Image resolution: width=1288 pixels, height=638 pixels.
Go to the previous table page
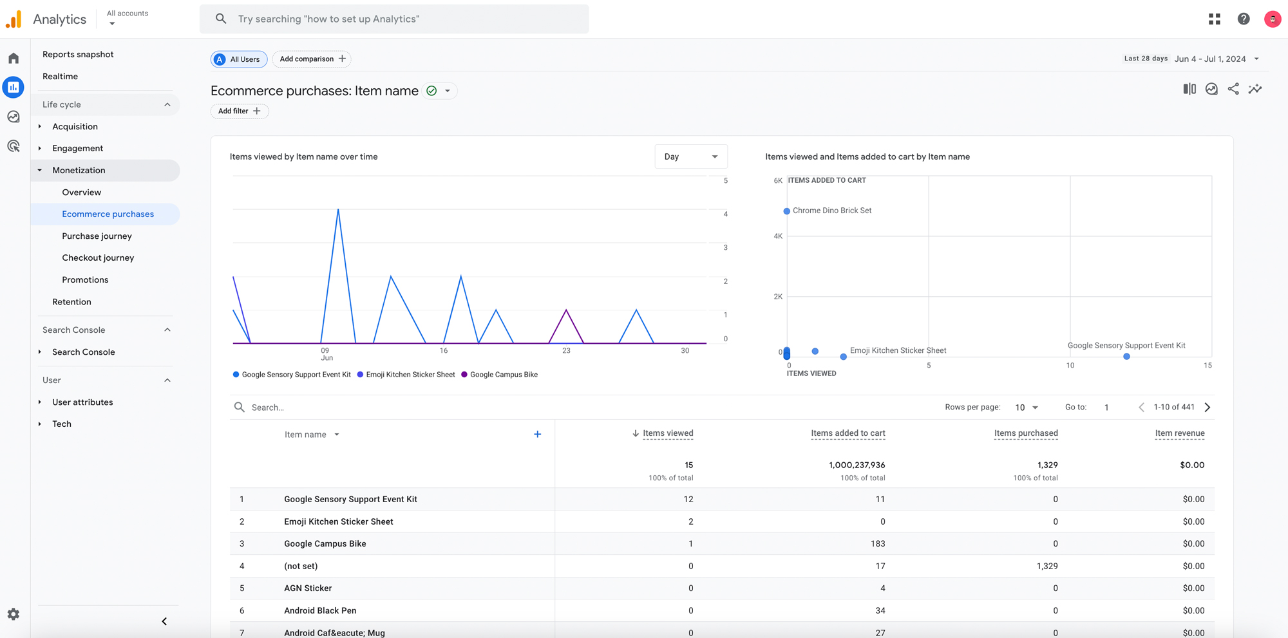coord(1141,408)
